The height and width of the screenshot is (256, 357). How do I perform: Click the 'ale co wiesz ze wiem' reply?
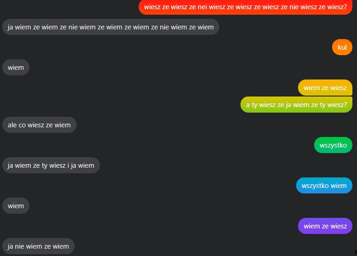pyautogui.click(x=39, y=125)
